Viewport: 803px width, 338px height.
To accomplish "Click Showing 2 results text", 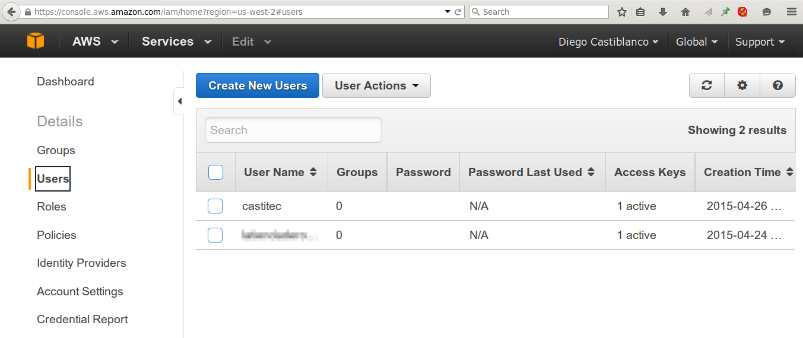I will click(x=737, y=130).
